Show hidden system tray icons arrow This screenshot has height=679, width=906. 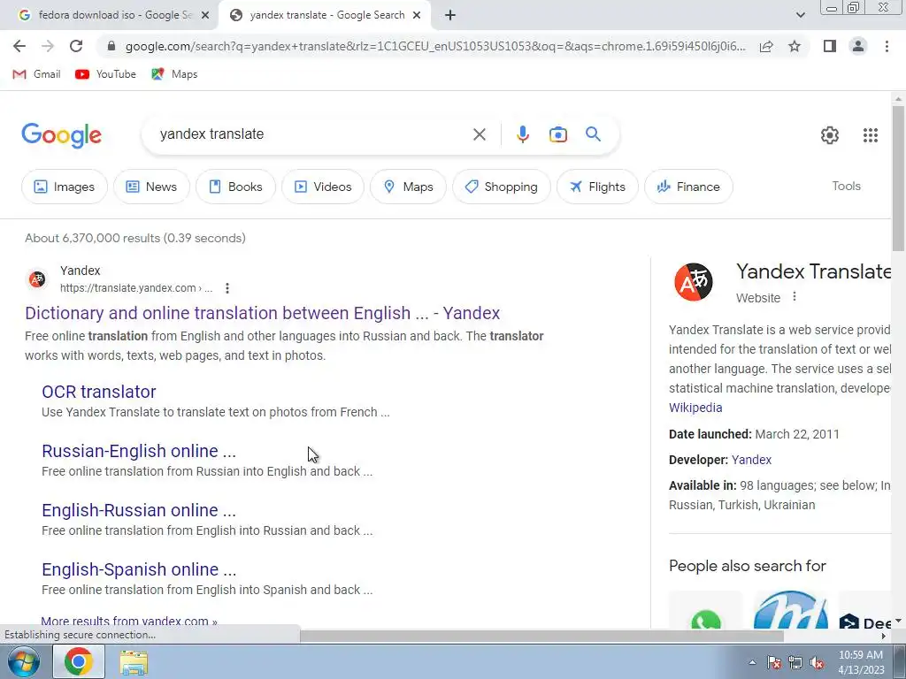[x=752, y=662]
